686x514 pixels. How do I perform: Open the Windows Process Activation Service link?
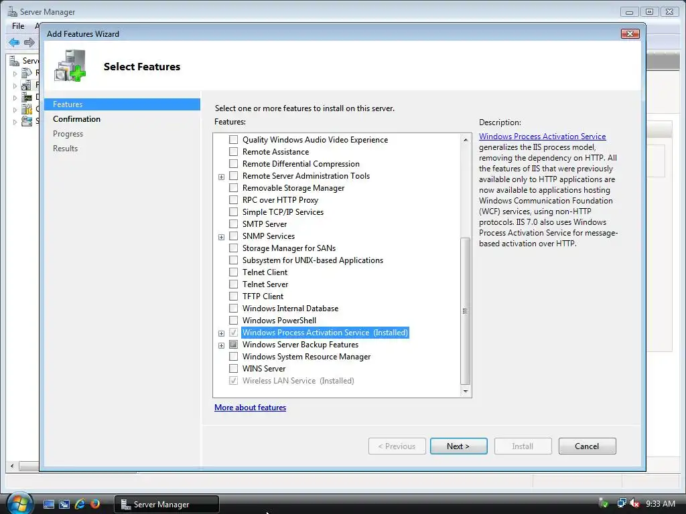542,137
